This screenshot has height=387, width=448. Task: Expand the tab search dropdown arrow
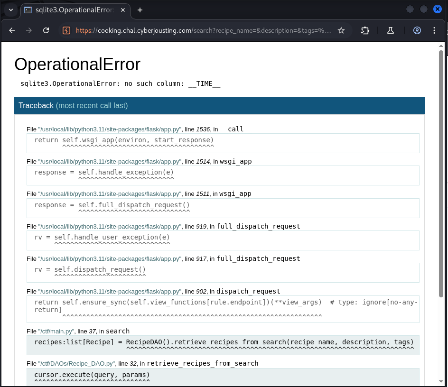click(11, 10)
